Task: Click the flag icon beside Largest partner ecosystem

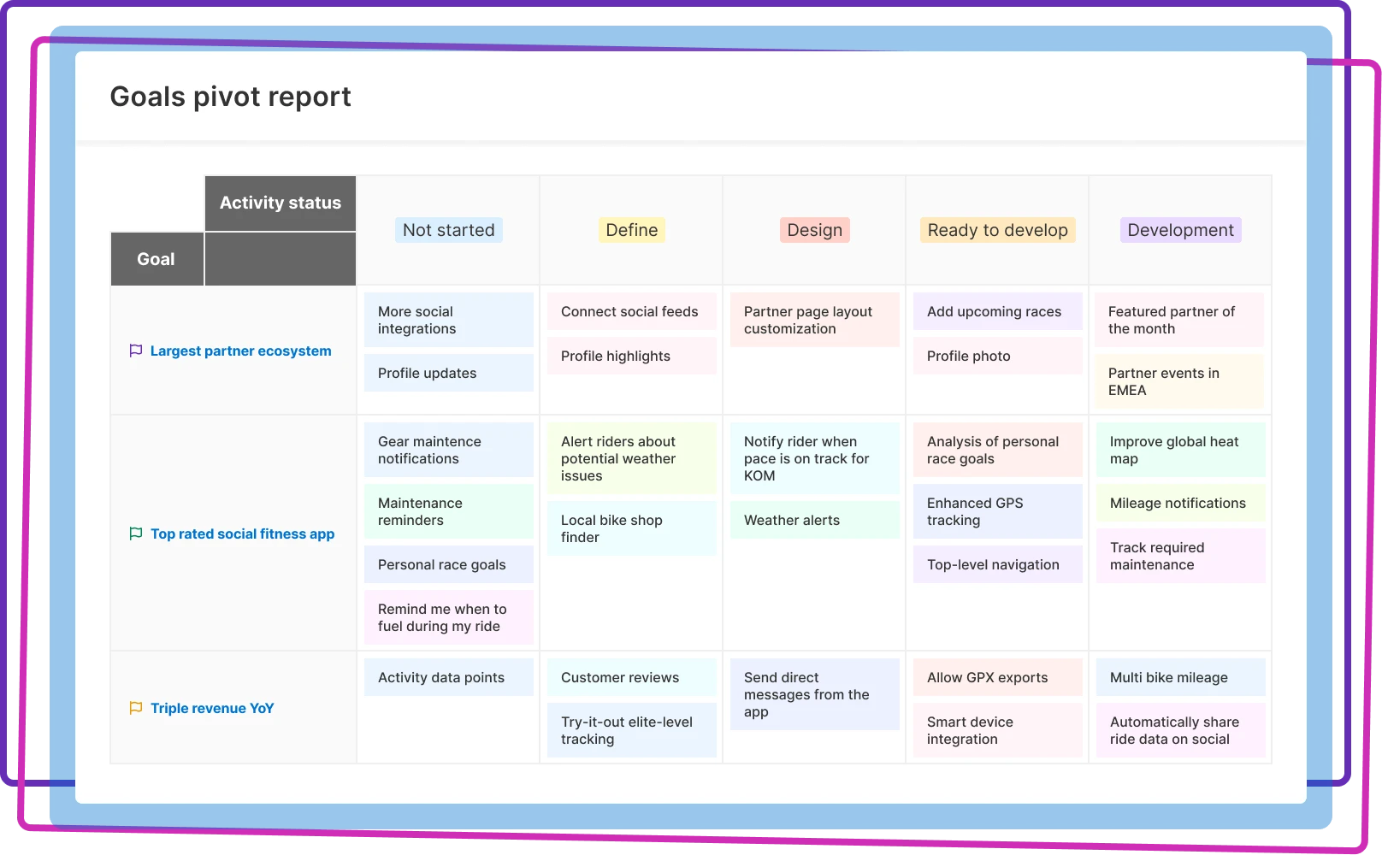Action: [136, 351]
